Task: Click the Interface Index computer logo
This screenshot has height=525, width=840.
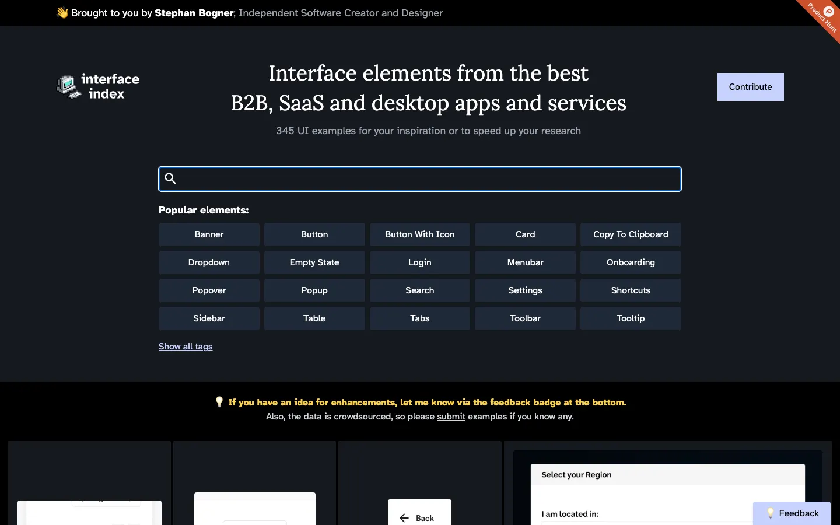Action: tap(69, 86)
